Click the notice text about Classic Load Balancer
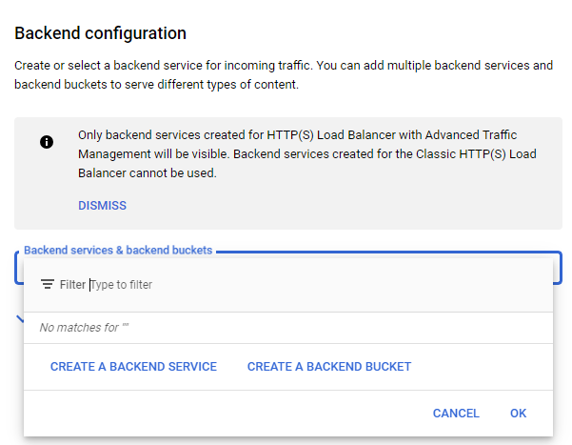Screen dimensions: 572x445 307,153
